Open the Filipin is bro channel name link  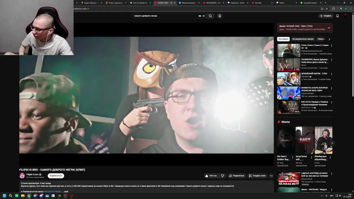(32, 174)
